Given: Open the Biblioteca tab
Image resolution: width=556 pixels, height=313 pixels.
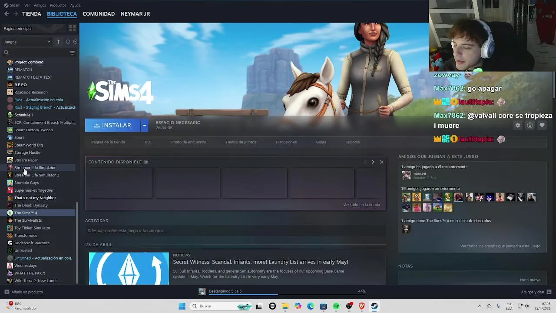Looking at the screenshot, I should 62,14.
